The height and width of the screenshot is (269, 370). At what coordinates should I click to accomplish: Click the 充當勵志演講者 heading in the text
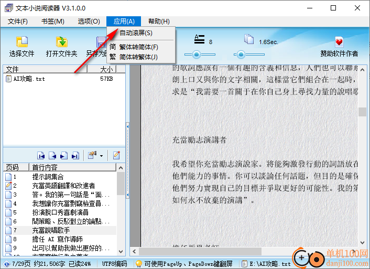[199, 140]
